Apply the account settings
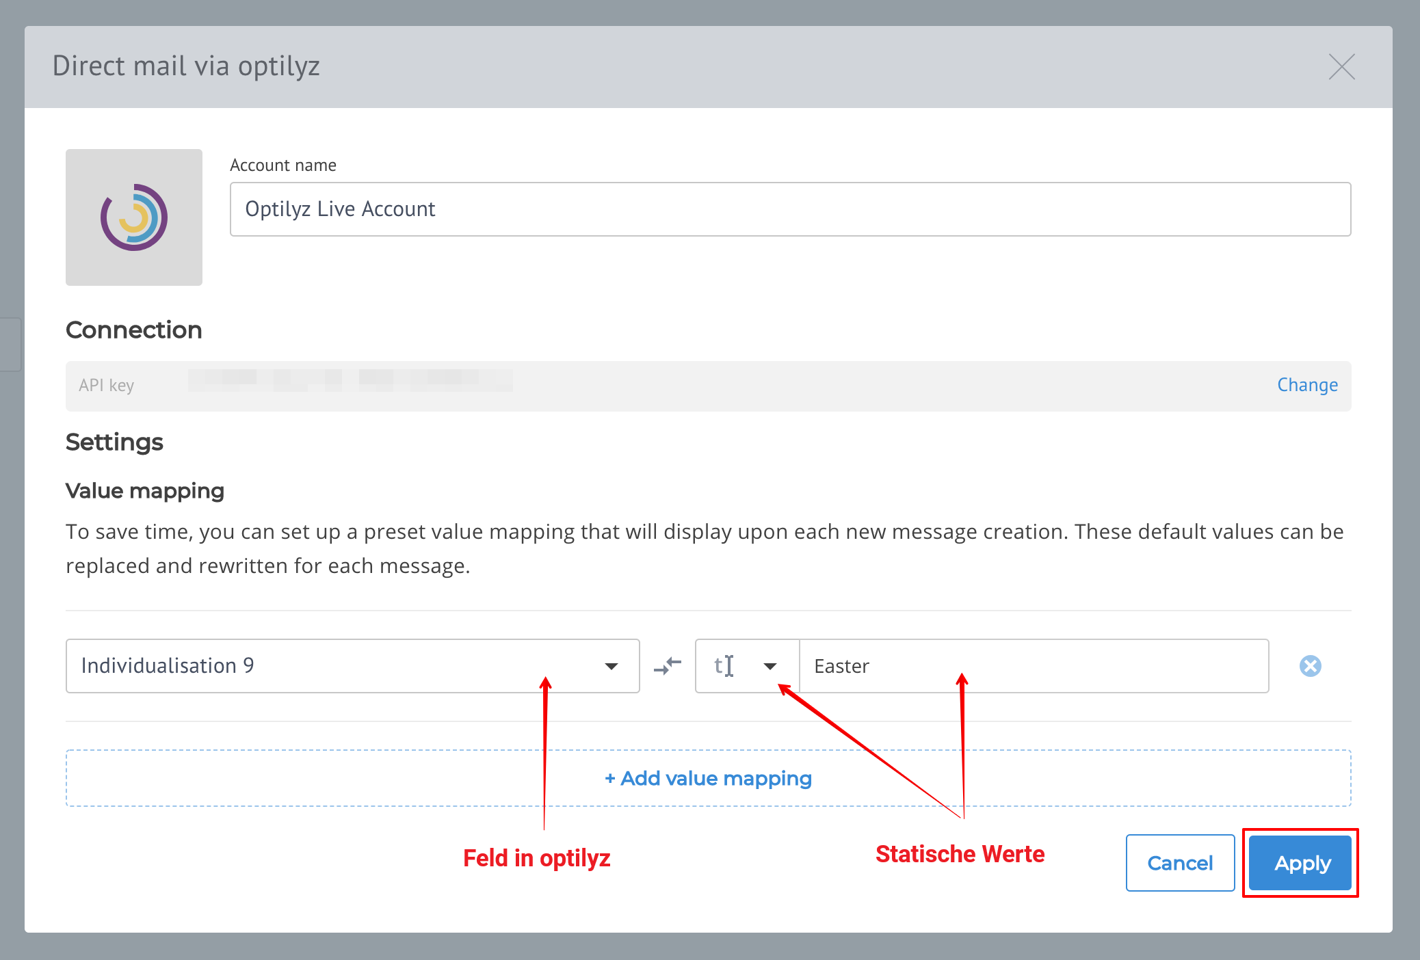This screenshot has width=1420, height=960. pyautogui.click(x=1302, y=863)
